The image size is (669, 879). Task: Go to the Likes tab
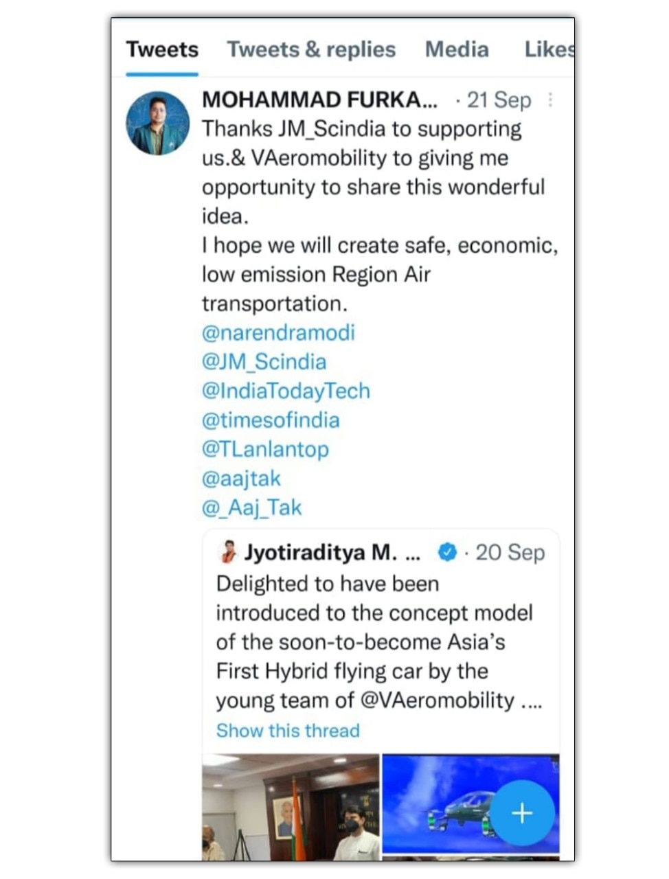(x=548, y=49)
